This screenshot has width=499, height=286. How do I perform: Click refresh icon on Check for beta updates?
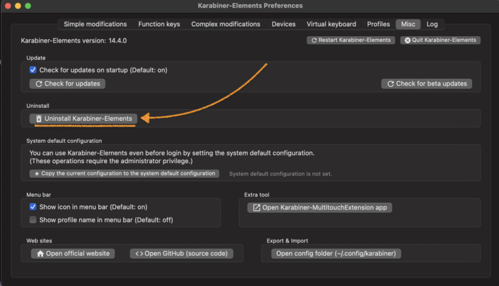tap(390, 84)
